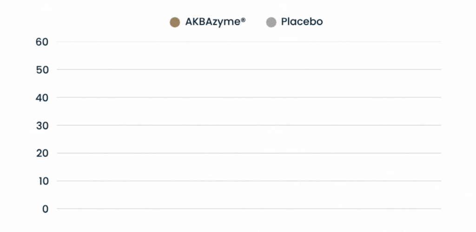This screenshot has height=232, width=476.
Task: Click the 30 y-axis label
Action: click(x=42, y=125)
